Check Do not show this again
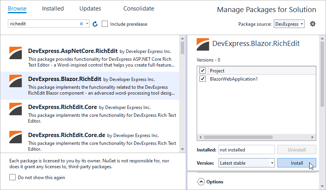The height and width of the screenshot is (190, 326). (12, 177)
